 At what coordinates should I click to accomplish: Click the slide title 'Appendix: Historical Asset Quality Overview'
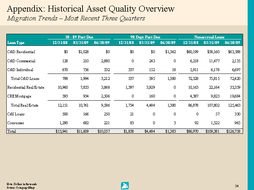pos(91,9)
